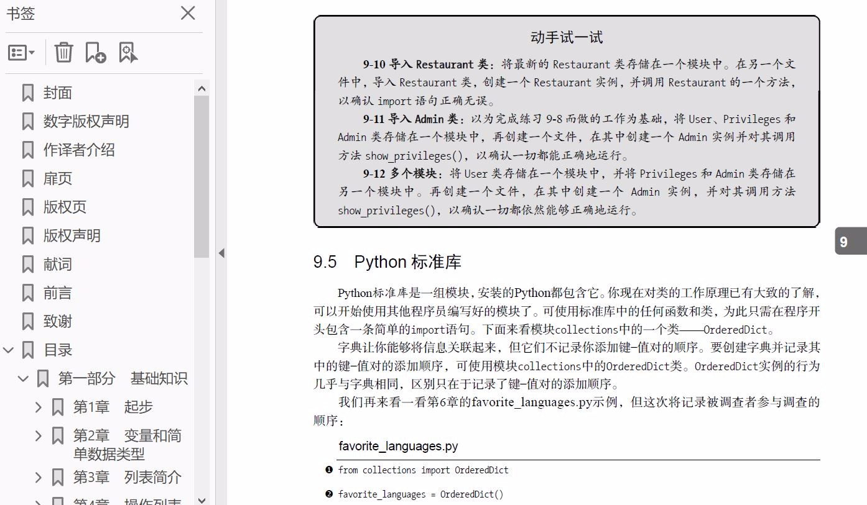This screenshot has width=867, height=505.
Task: Click bookmark icon beside 目录
Action: (x=28, y=350)
